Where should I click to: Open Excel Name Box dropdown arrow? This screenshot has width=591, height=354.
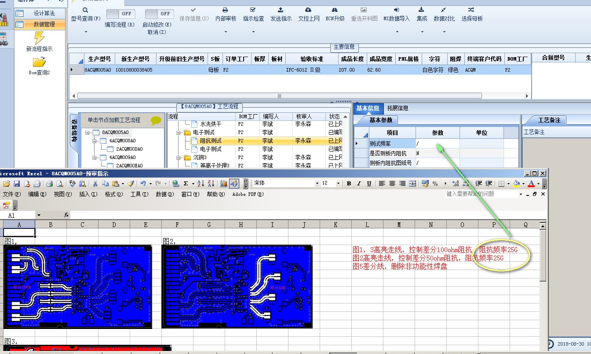(x=39, y=215)
